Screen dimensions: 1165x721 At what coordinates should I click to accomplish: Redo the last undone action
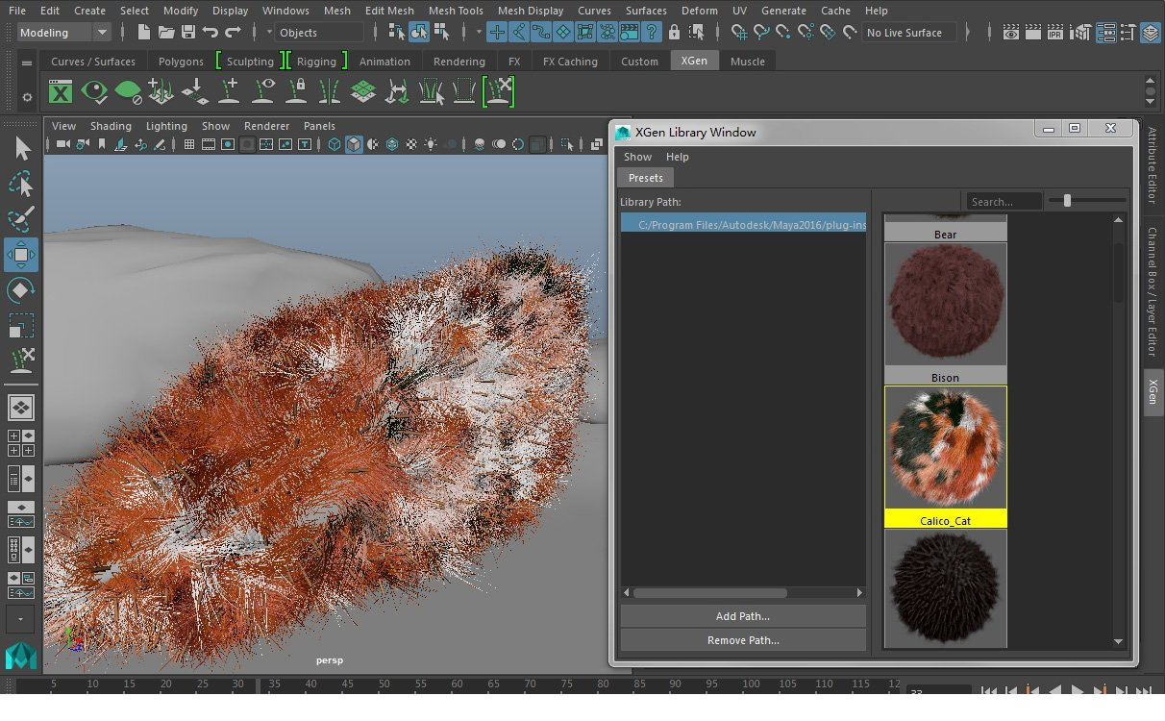coord(233,32)
